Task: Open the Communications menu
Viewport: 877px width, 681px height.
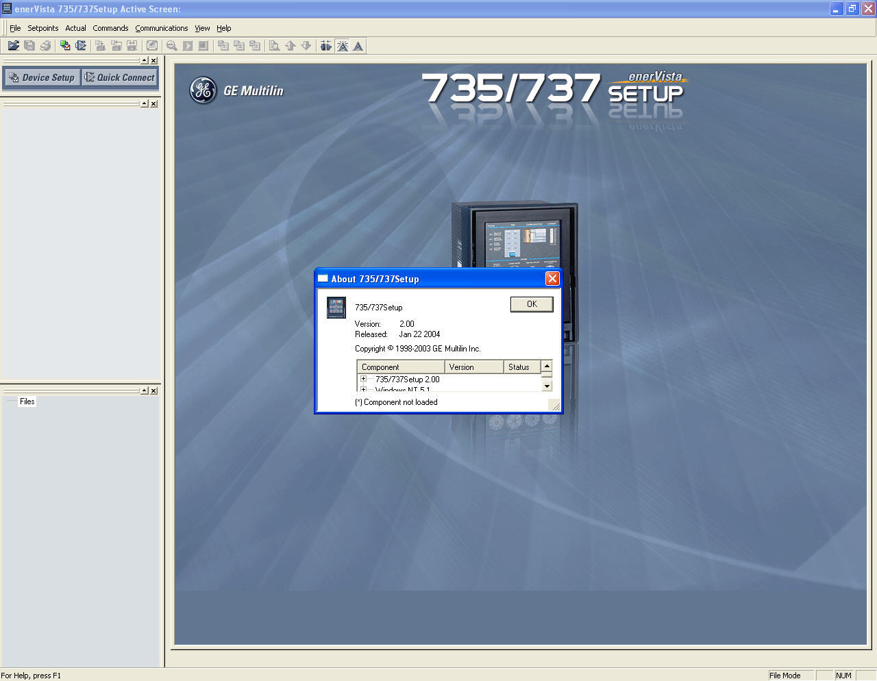Action: 162,28
